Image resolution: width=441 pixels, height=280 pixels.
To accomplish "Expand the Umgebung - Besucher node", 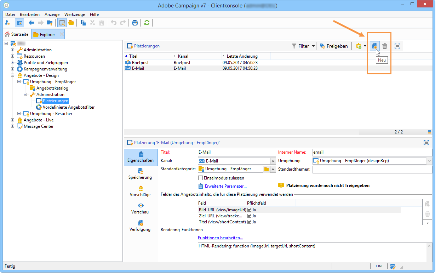I will (19, 114).
